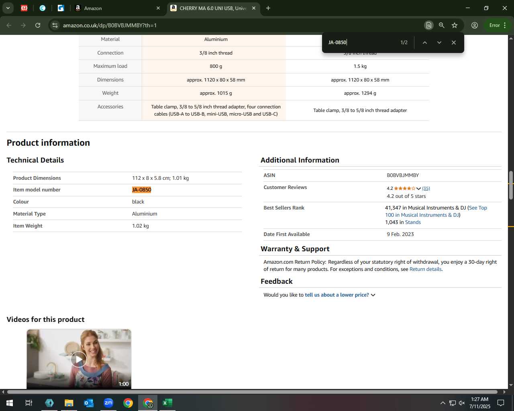Show hidden system tray icons
The width and height of the screenshot is (514, 411).
pos(443,403)
